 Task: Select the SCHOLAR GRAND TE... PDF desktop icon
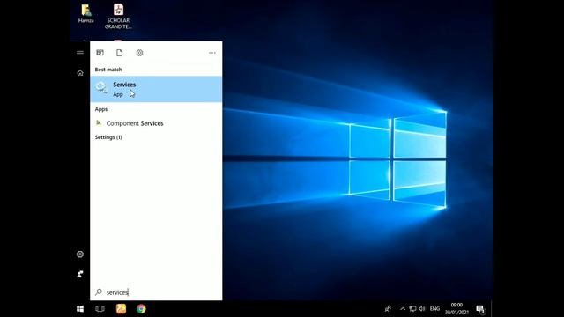(118, 16)
